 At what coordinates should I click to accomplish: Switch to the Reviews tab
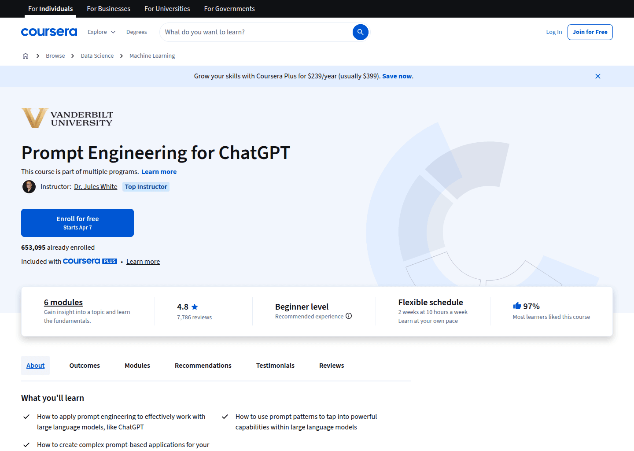pos(332,365)
